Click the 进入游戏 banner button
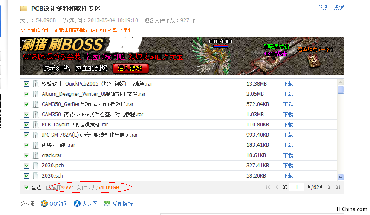This screenshot has width=370, height=215. point(130,69)
